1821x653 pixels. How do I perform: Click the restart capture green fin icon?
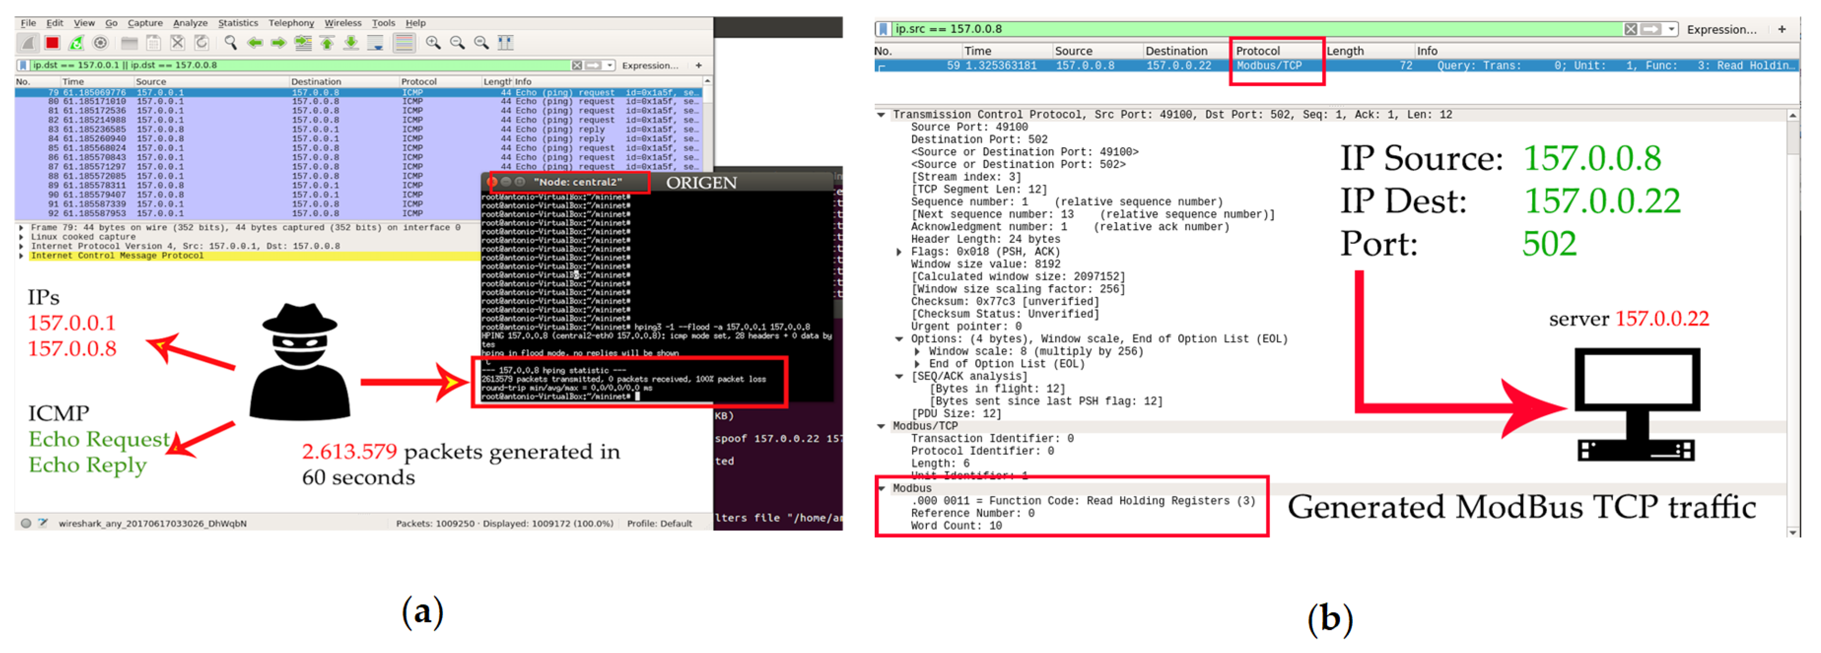point(76,43)
